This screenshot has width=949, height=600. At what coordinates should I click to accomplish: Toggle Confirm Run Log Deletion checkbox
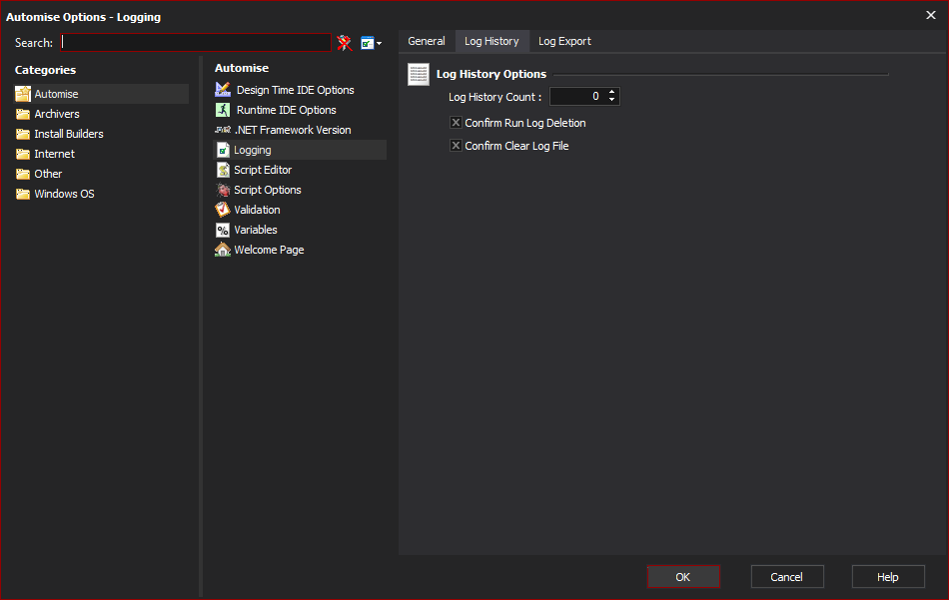456,123
